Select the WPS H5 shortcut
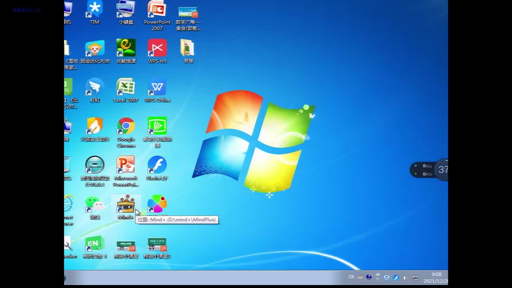512x288 pixels. click(x=157, y=52)
